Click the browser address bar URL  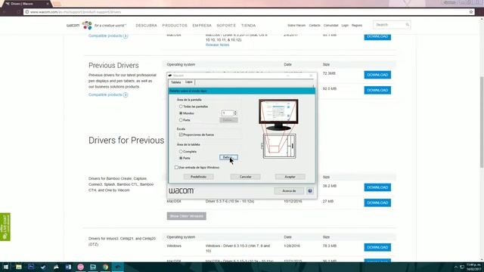click(76, 12)
